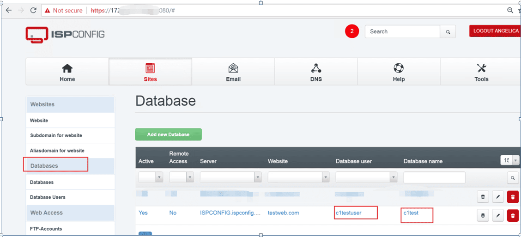Click the Server column header
This screenshot has width=521, height=237.
pyautogui.click(x=208, y=161)
